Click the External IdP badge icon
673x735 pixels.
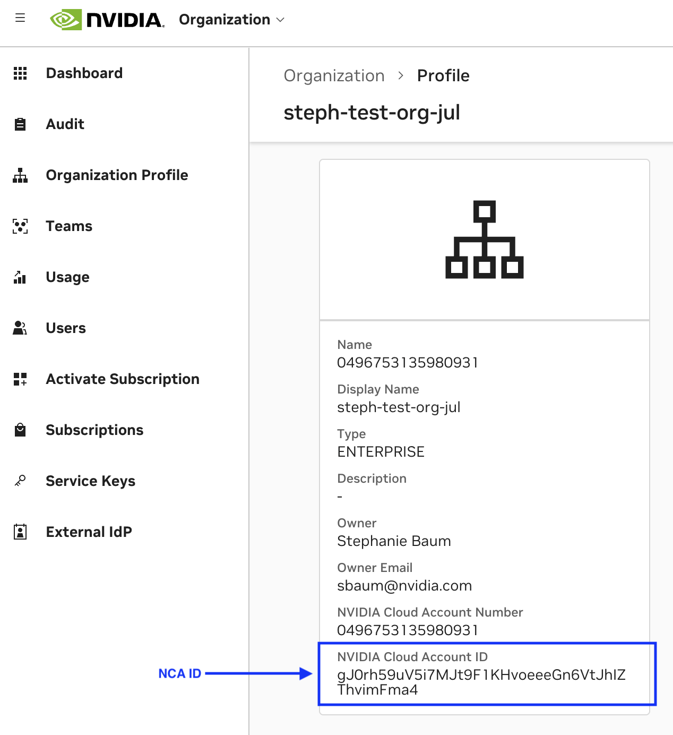tap(20, 532)
